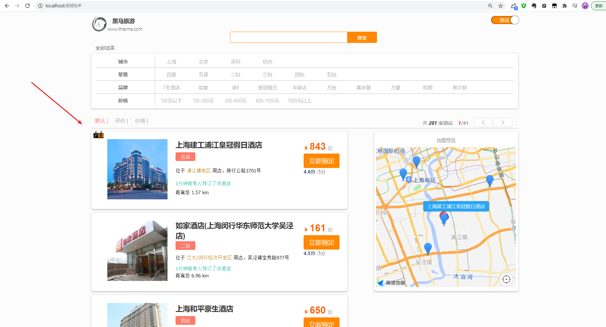Screen dimensions: 606x327
Task: Click the red selected hotel map marker
Action: [444, 218]
